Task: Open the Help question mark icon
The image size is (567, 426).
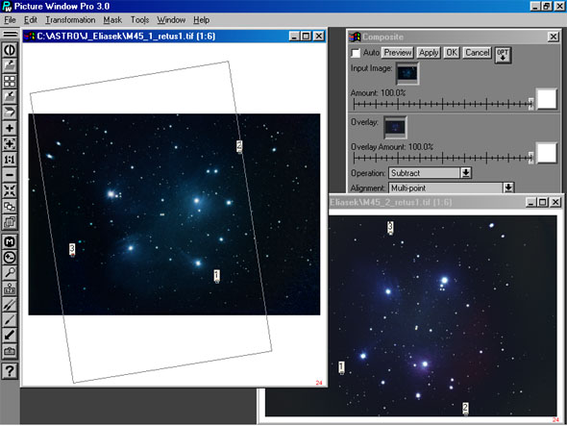Action: coord(10,371)
